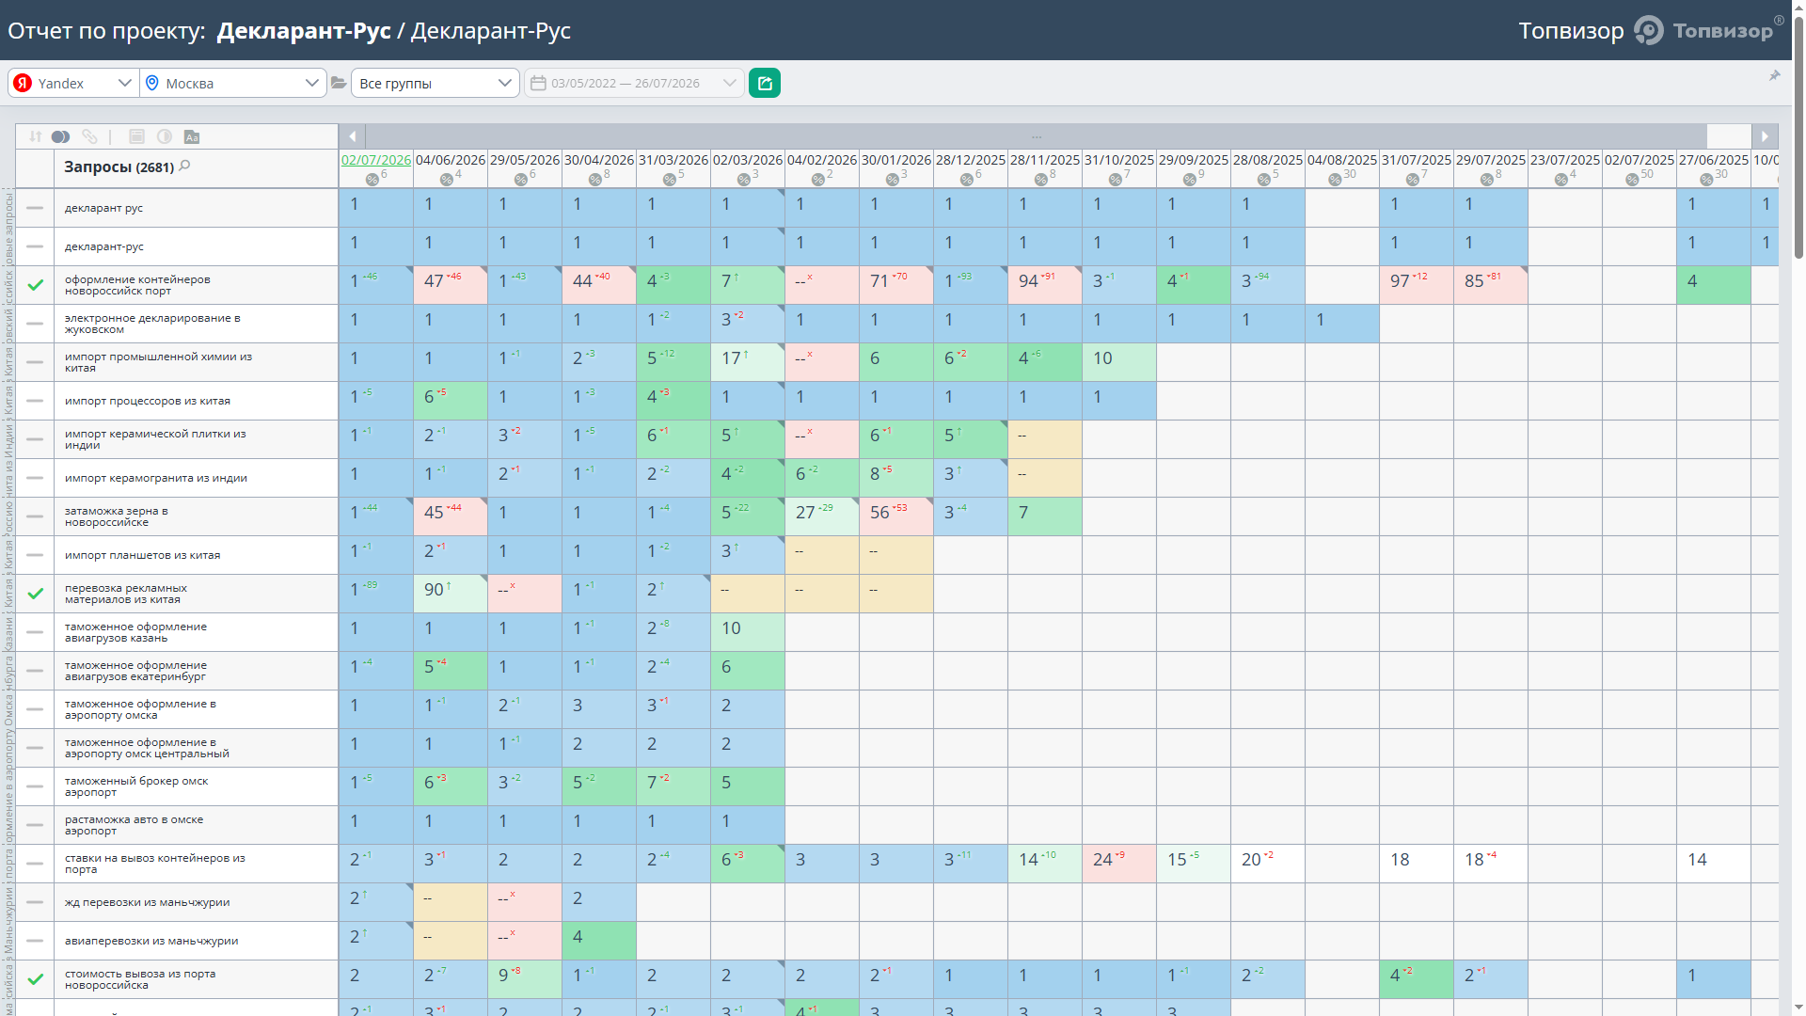Click the 'Запросы (2681)' column heading

(119, 167)
